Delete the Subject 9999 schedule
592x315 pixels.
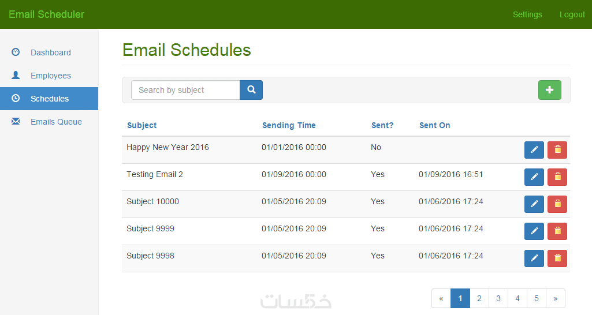(x=557, y=231)
